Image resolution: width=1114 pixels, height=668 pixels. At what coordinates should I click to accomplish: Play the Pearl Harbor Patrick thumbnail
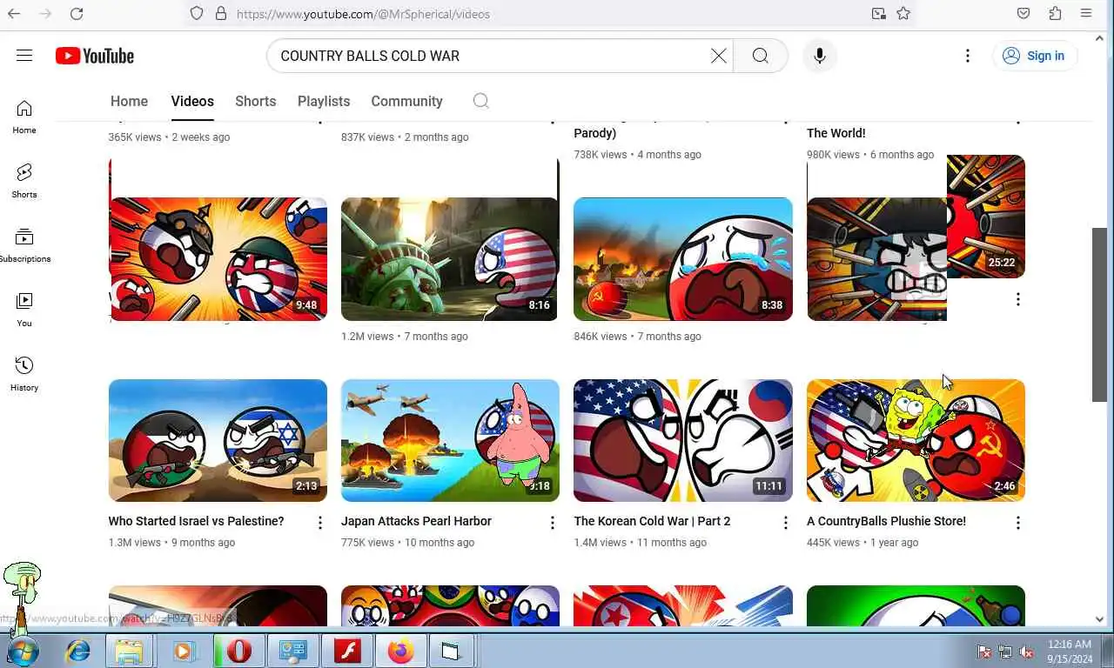tap(450, 440)
